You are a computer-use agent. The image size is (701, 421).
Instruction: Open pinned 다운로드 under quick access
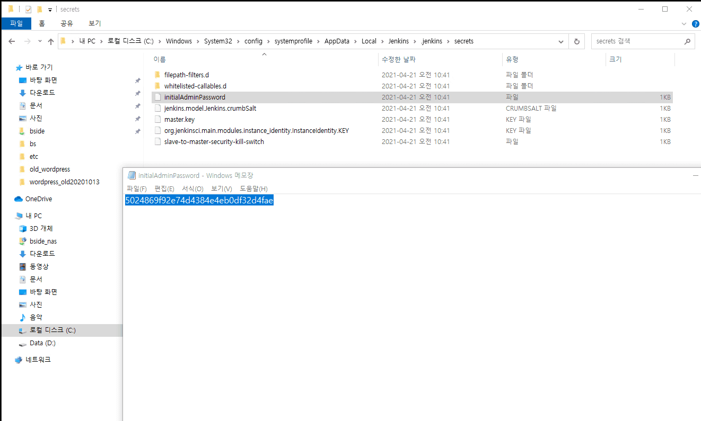click(42, 93)
